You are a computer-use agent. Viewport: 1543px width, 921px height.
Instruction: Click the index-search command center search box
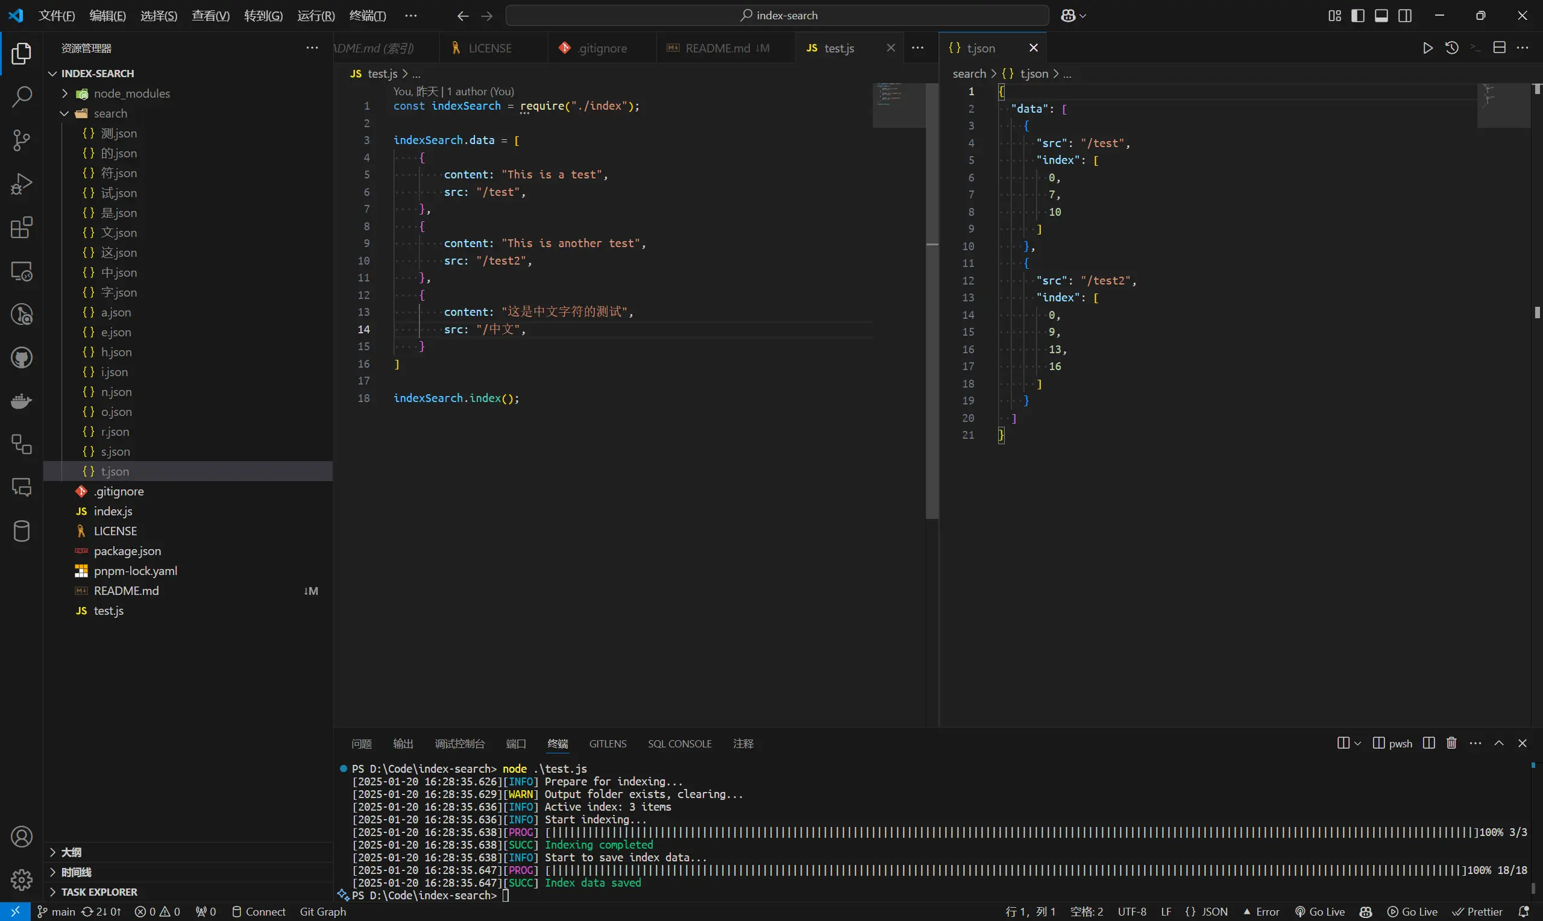(x=778, y=16)
